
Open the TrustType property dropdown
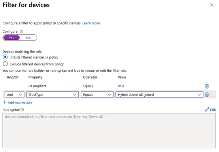point(53,94)
